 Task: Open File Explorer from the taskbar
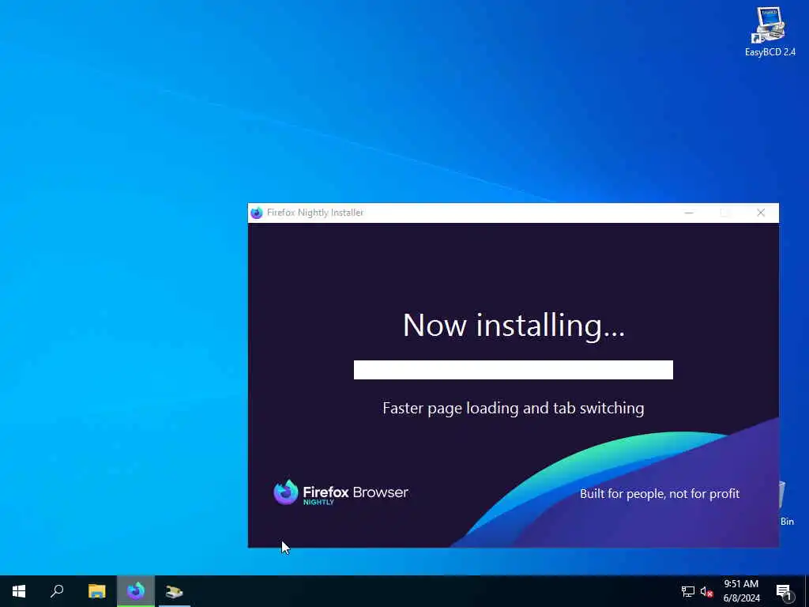coord(96,591)
